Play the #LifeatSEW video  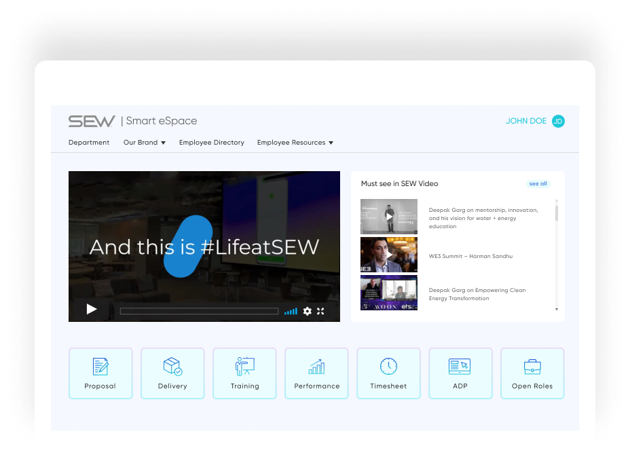pyautogui.click(x=92, y=310)
